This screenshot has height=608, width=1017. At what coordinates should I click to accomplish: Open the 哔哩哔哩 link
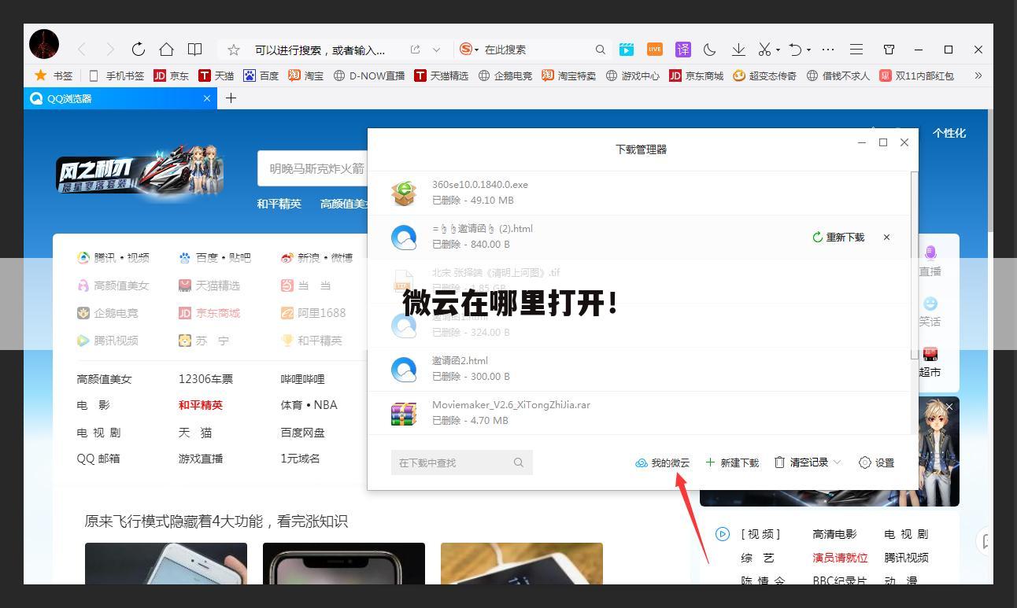coord(302,378)
